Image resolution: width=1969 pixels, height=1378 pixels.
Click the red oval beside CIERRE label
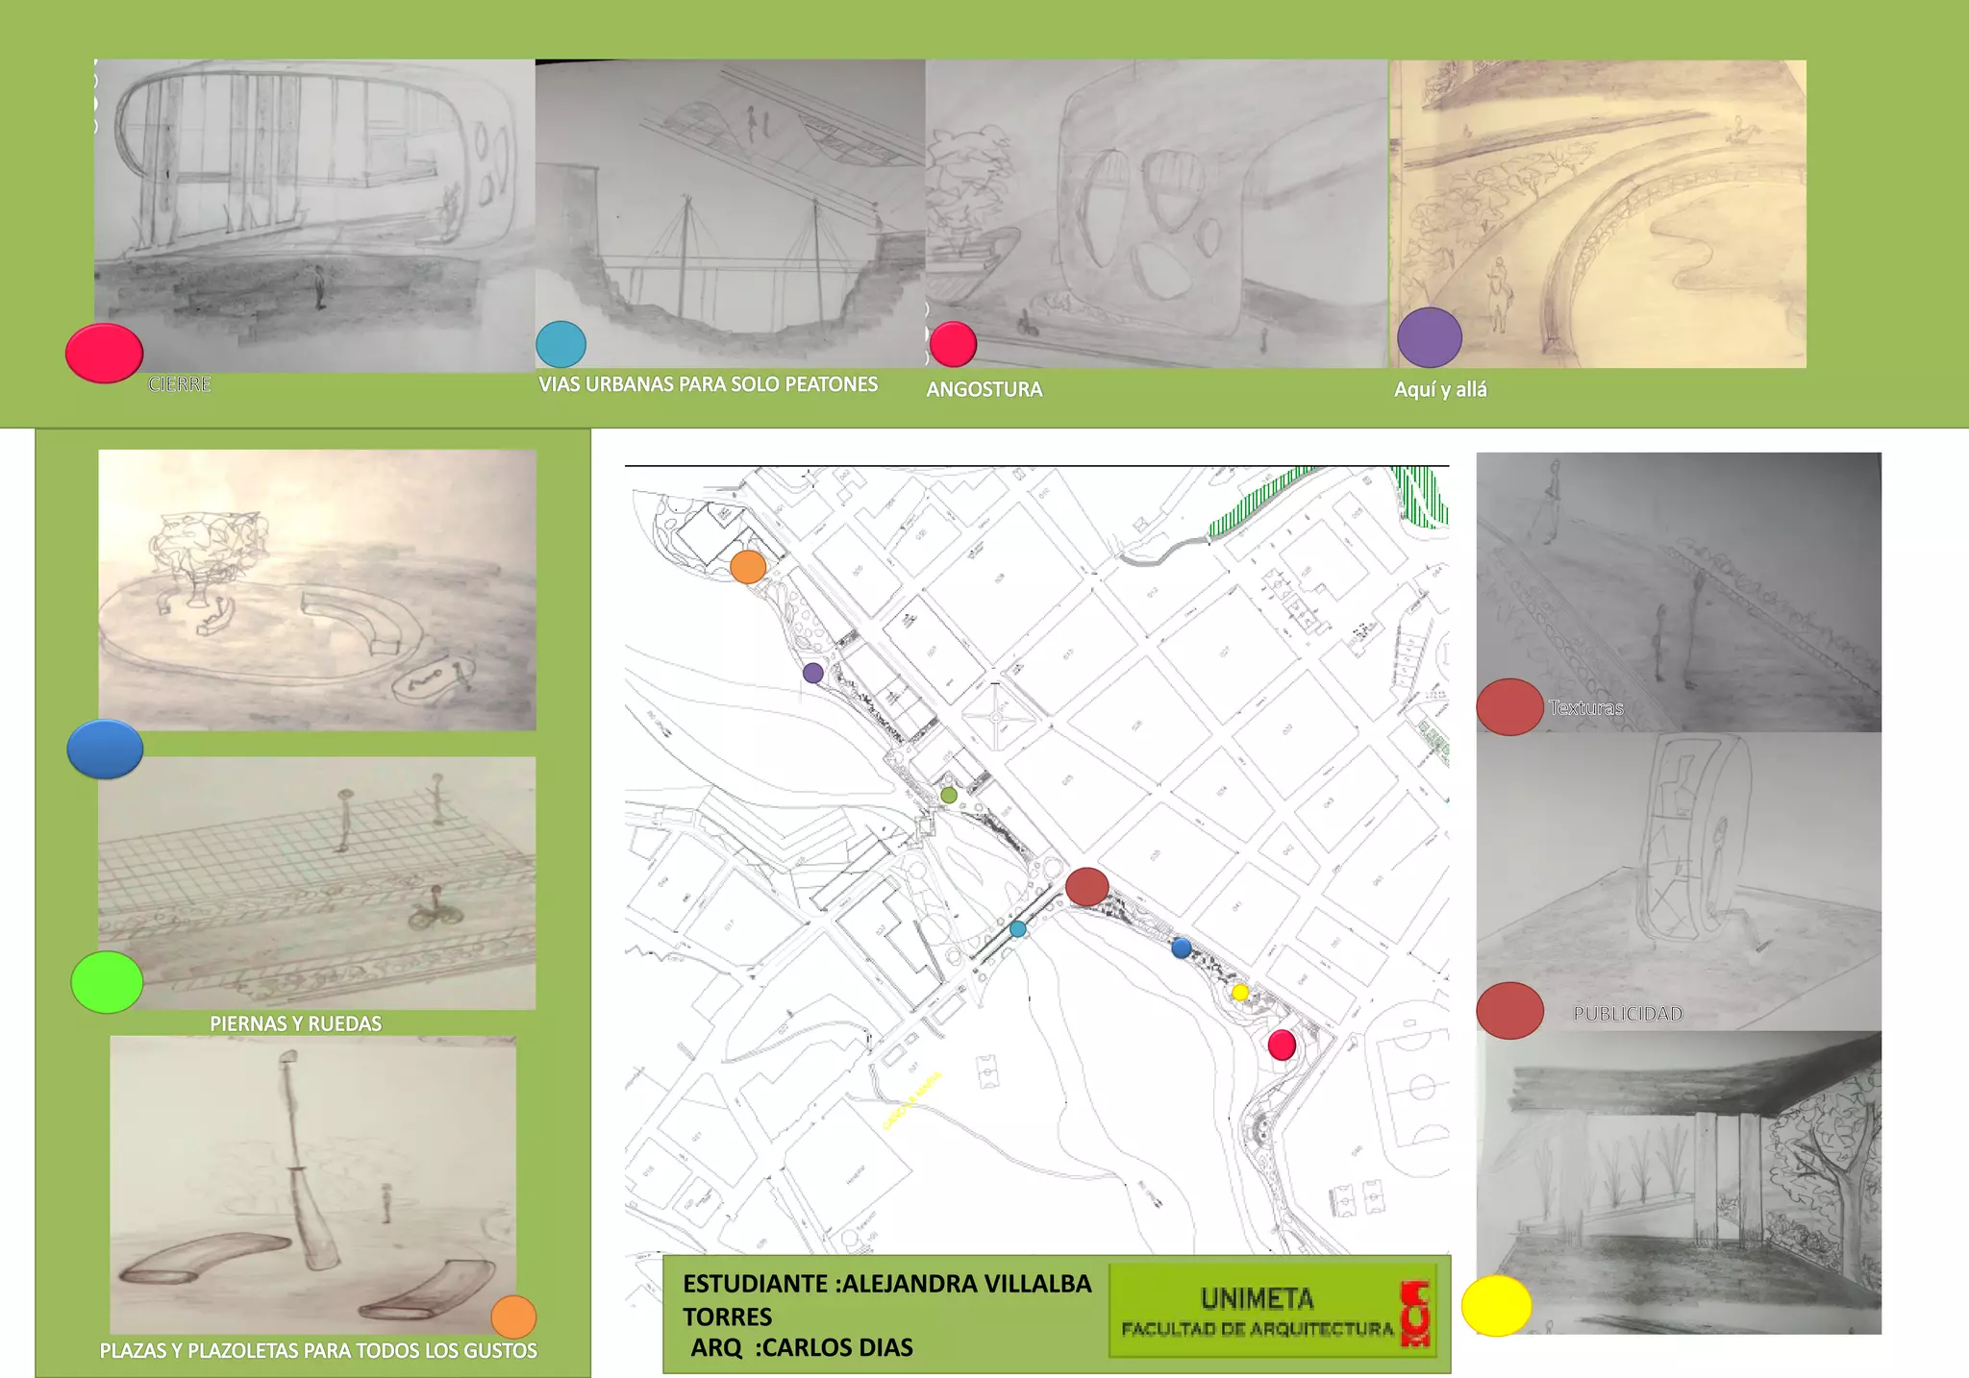point(104,353)
